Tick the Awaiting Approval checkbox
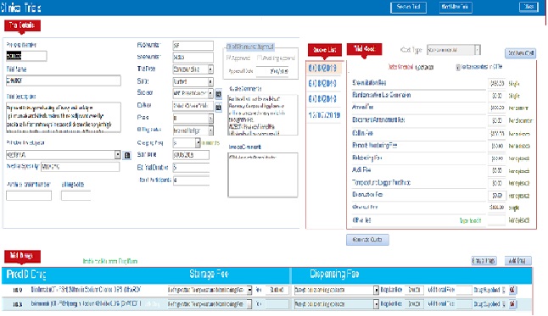548x316 pixels. [259, 58]
